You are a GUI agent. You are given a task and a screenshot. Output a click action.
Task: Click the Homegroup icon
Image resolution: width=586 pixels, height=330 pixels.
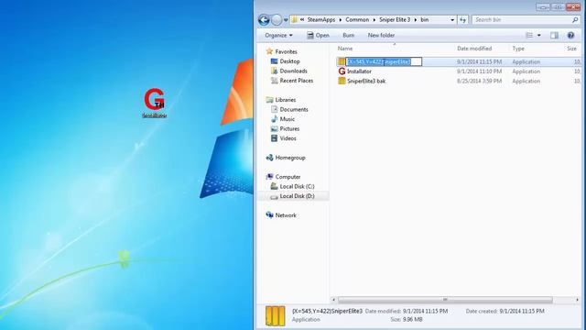point(269,158)
